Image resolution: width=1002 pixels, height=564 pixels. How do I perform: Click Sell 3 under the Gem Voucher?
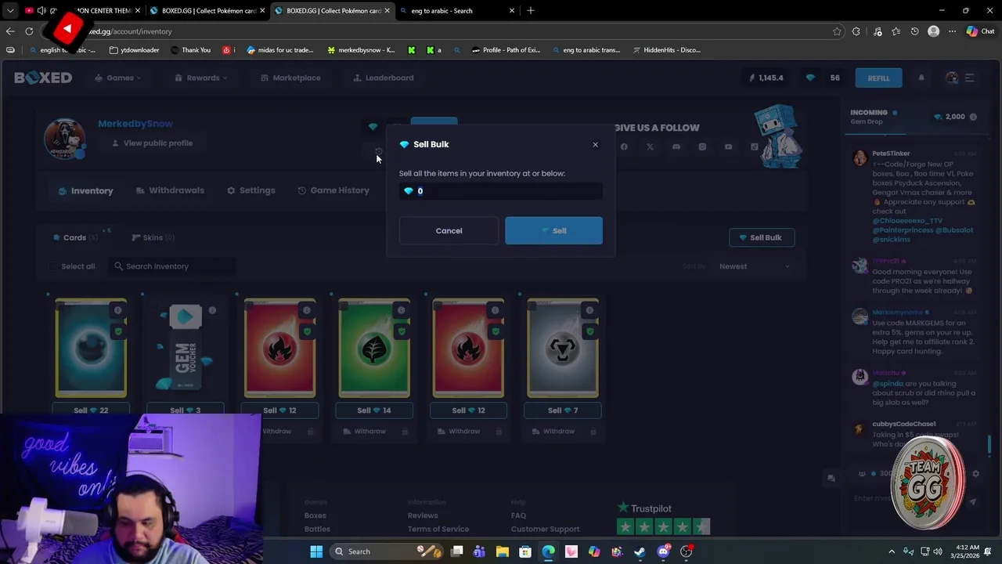[x=186, y=410]
